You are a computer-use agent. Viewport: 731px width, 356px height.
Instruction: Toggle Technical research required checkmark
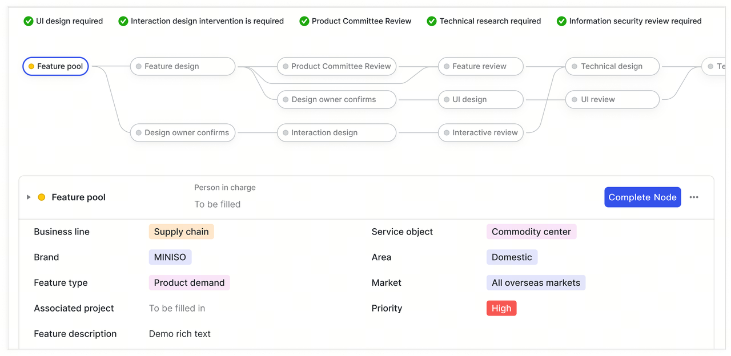(x=432, y=21)
